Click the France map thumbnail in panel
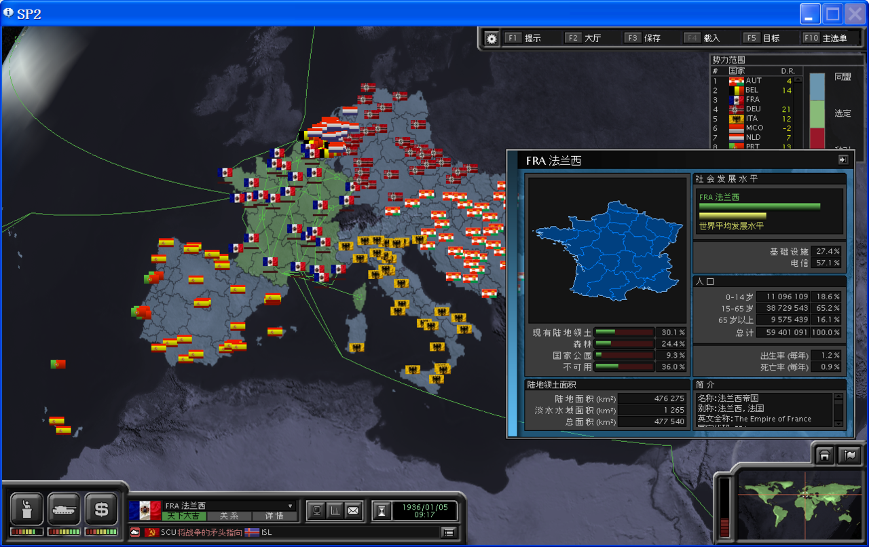The height and width of the screenshot is (547, 869). coord(608,250)
